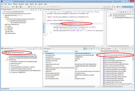Screen dimensions: 135x91
Task: Open the Run menu
Action: (36, 4)
